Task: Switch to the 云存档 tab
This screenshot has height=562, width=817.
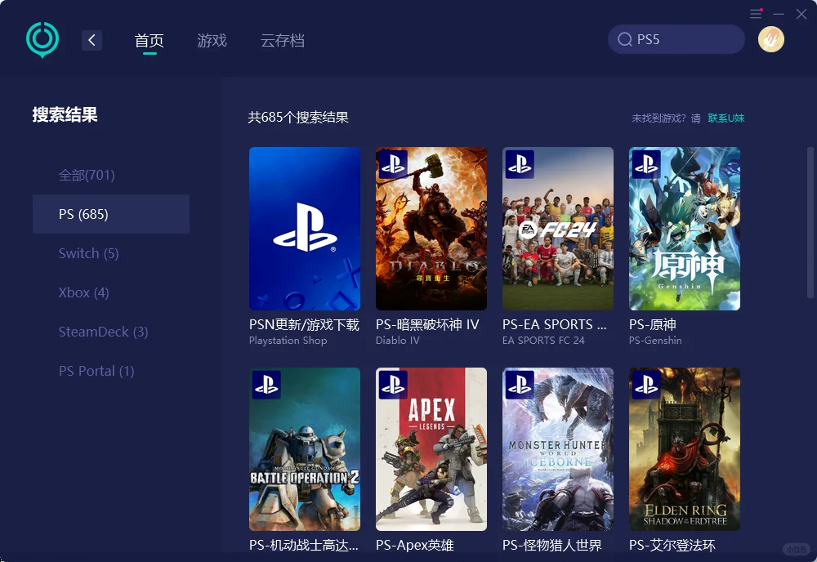Action: 283,40
